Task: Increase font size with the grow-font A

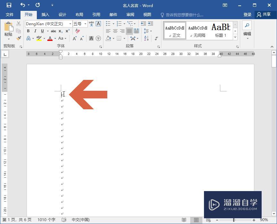Action: (75, 38)
